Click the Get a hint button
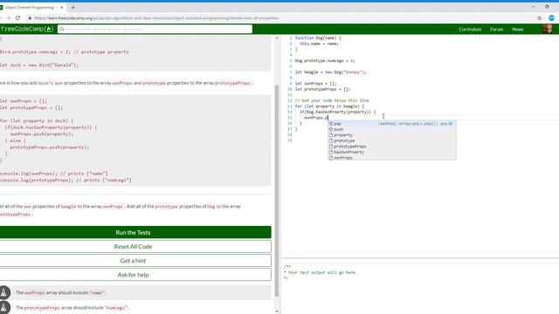The width and height of the screenshot is (559, 314). tap(133, 261)
